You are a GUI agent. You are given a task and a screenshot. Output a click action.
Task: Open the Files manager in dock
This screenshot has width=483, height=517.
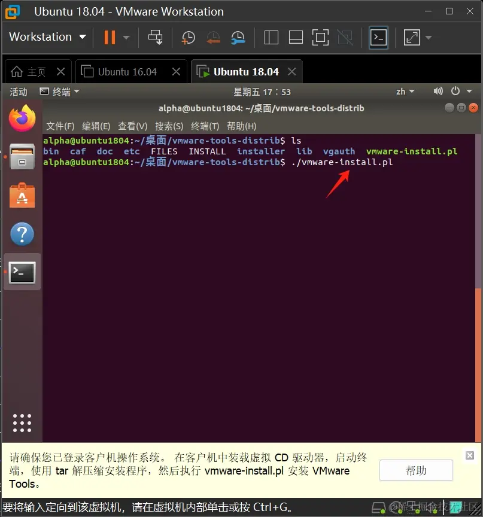(22, 157)
